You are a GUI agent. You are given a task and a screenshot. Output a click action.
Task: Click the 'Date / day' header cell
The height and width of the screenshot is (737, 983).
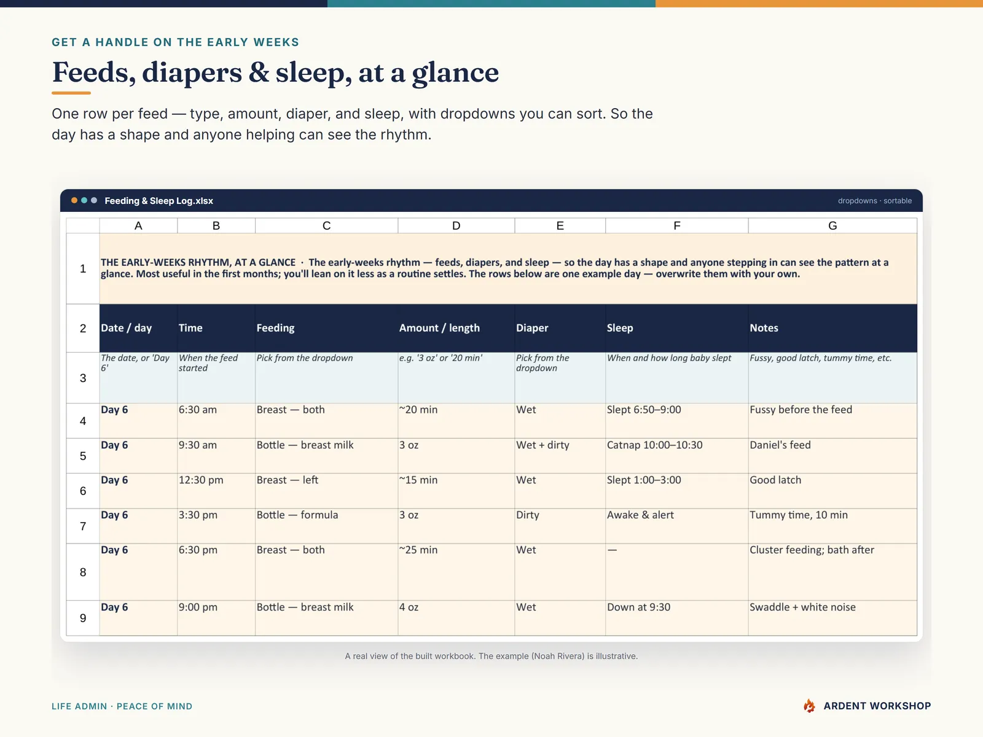tap(138, 328)
